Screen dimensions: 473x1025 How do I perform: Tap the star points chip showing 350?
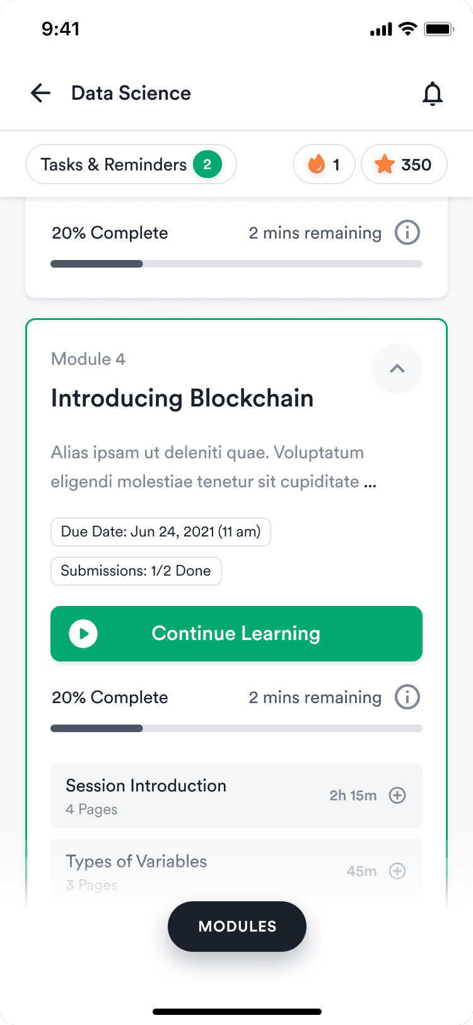coord(404,165)
